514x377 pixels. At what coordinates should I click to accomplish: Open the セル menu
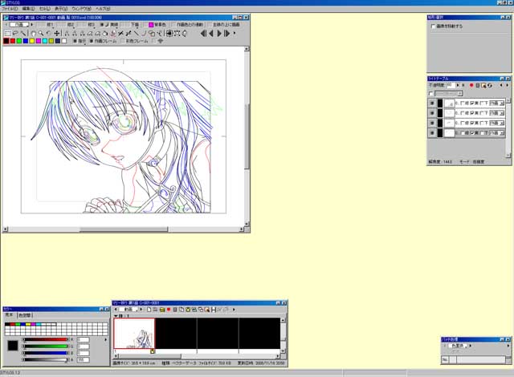coord(45,9)
